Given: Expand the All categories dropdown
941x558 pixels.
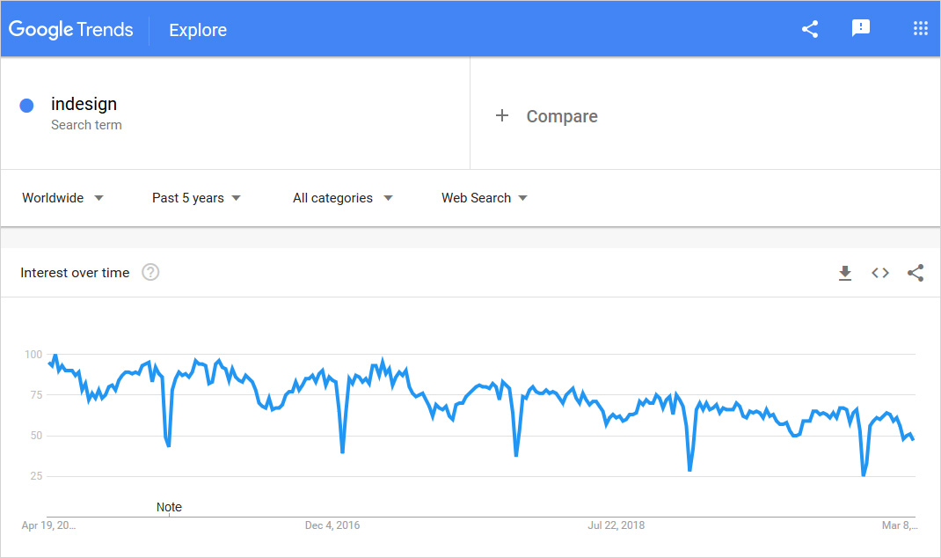Looking at the screenshot, I should (x=342, y=198).
